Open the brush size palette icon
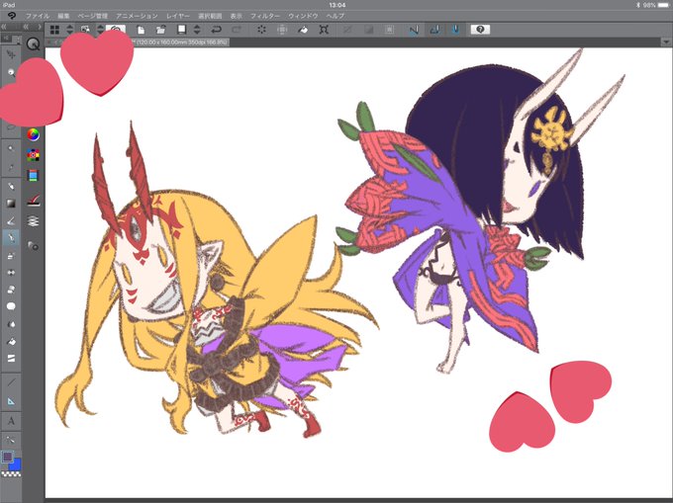This screenshot has width=673, height=503. (x=33, y=200)
